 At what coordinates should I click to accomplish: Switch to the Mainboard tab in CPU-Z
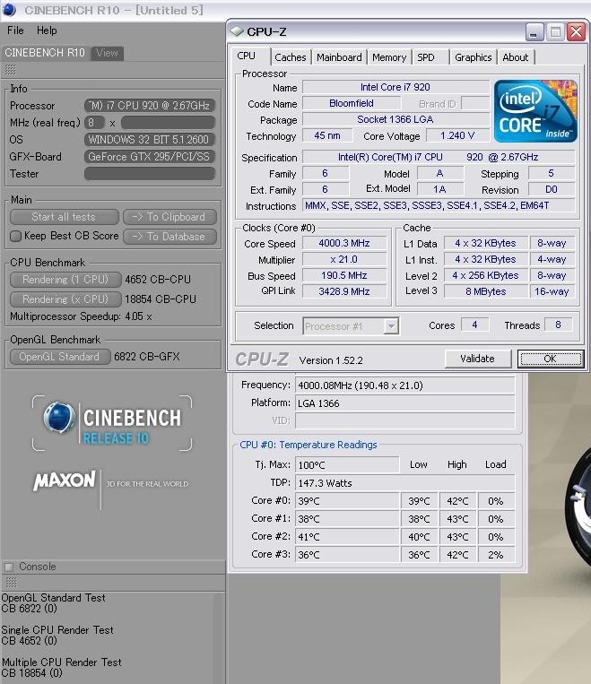(x=339, y=57)
